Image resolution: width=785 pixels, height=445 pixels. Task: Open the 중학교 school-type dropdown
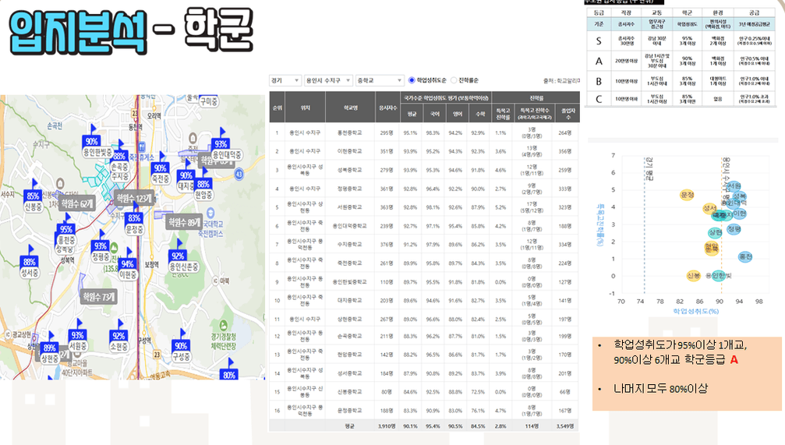point(380,80)
